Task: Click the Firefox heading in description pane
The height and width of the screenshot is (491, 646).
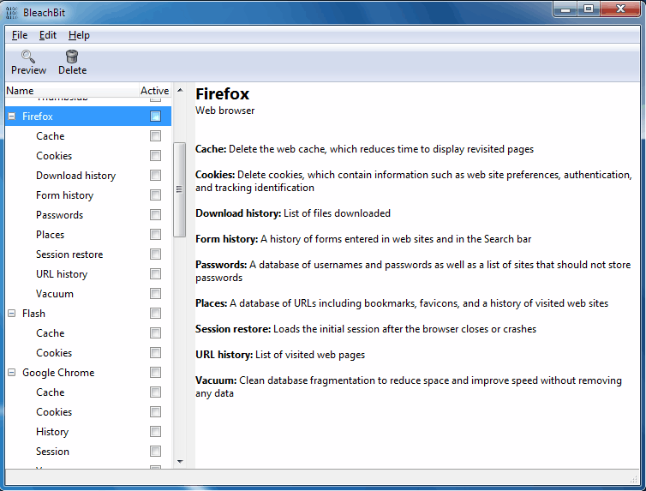Action: (x=222, y=94)
